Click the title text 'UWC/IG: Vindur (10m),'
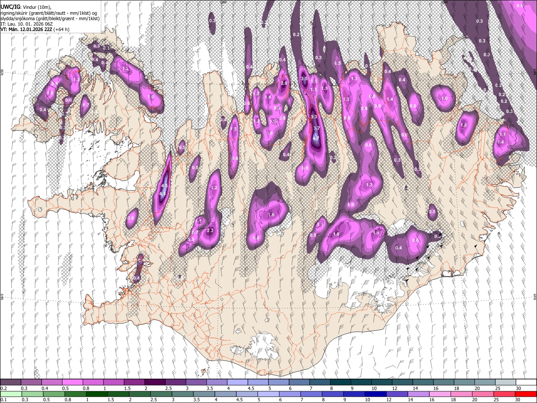The width and height of the screenshot is (537, 403). click(x=27, y=7)
